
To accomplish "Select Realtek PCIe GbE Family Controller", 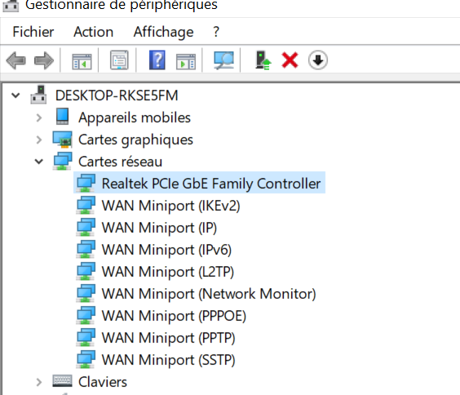I will click(199, 183).
